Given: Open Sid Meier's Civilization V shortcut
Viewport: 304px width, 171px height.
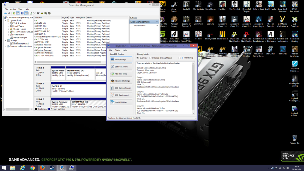Looking at the screenshot, I should pyautogui.click(x=283, y=22).
